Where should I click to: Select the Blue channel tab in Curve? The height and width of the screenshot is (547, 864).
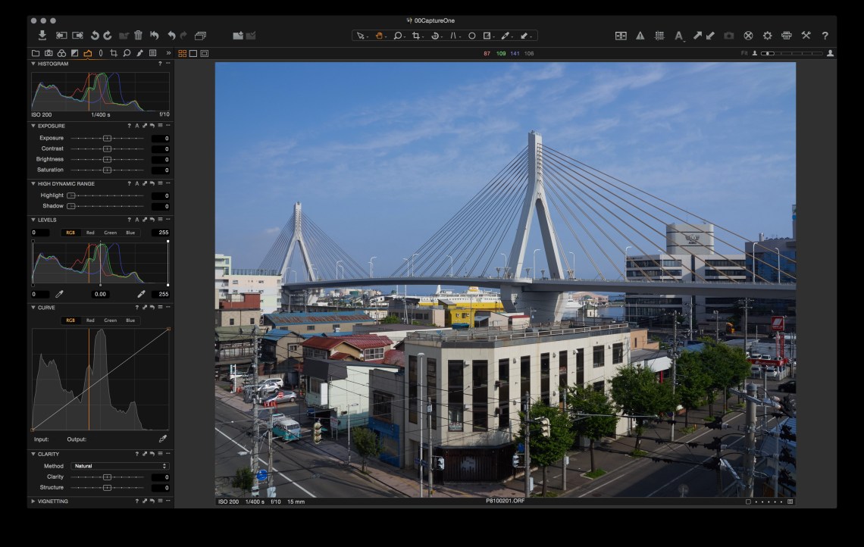click(130, 320)
